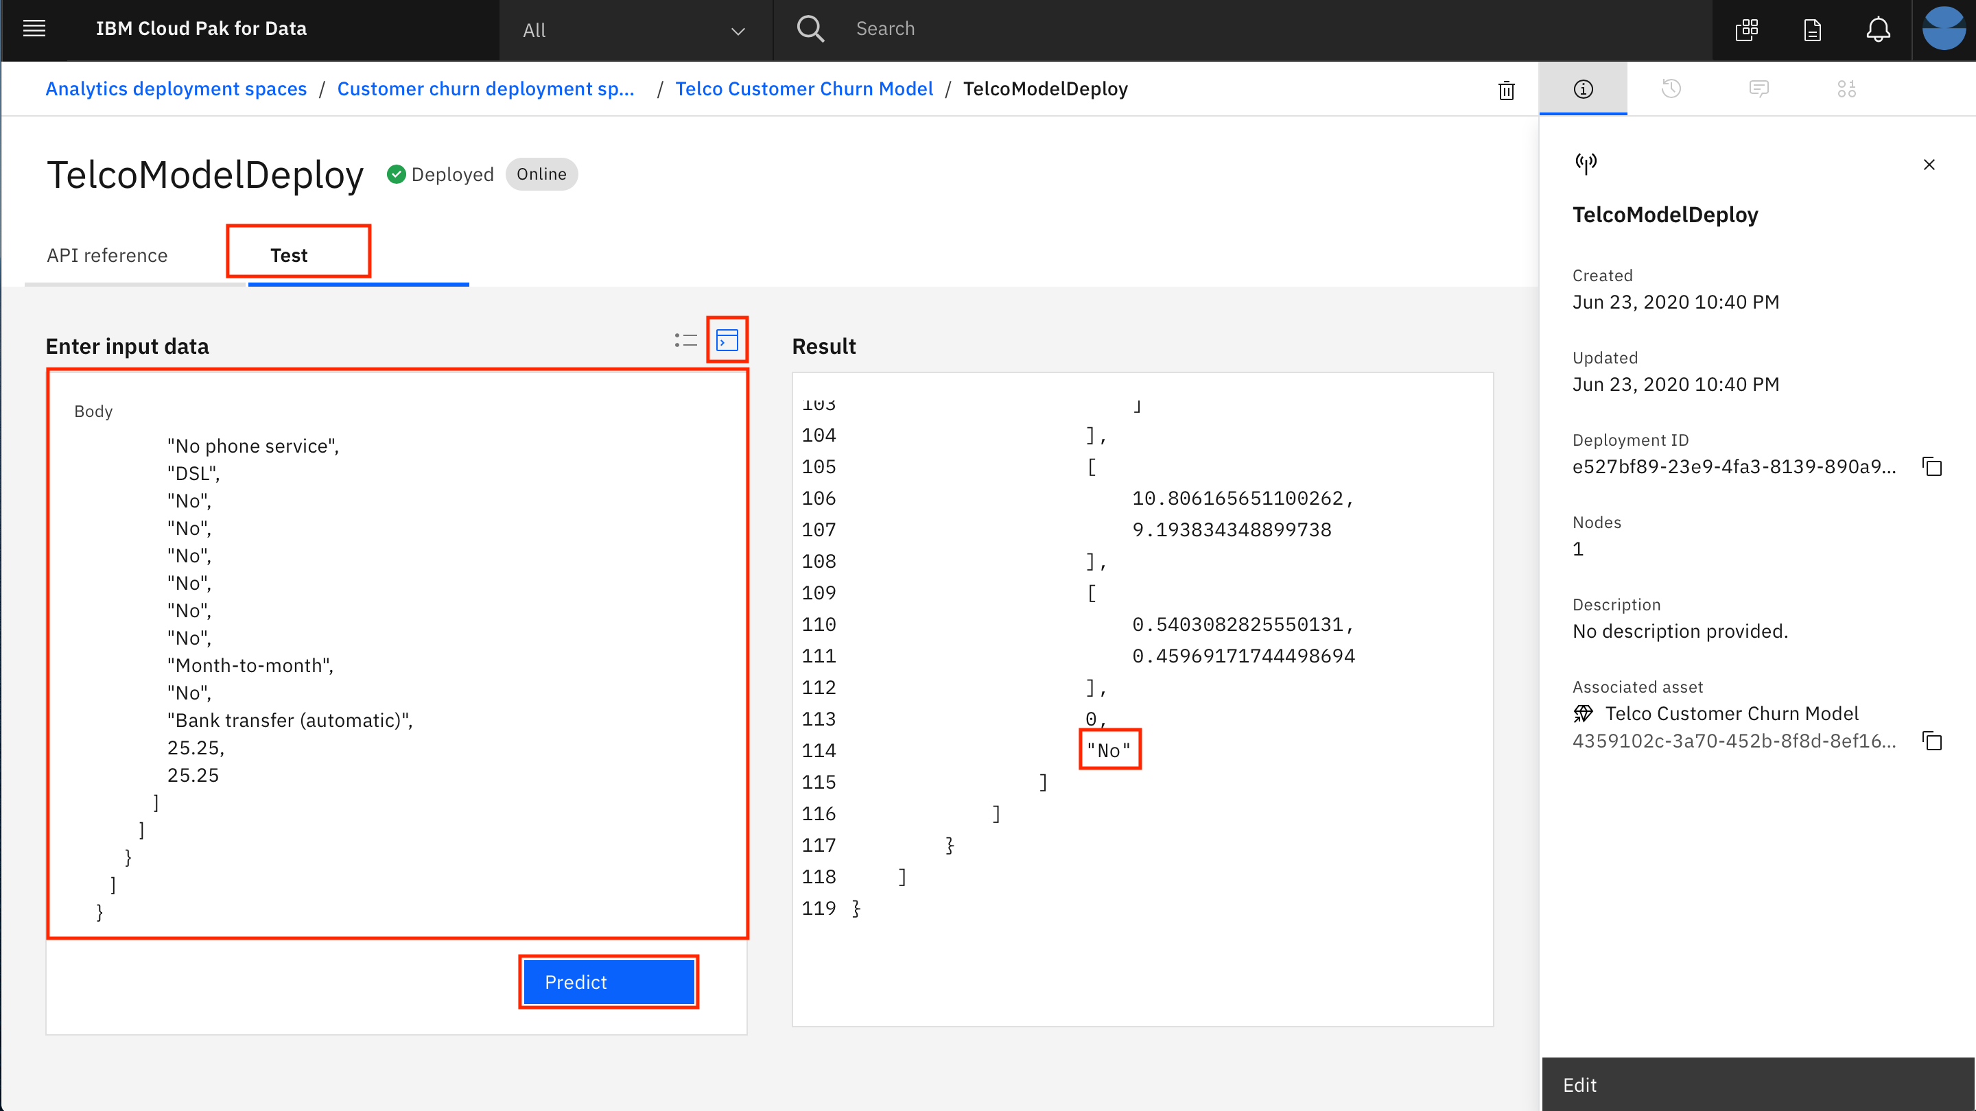The width and height of the screenshot is (1976, 1111).
Task: Copy the Deployment ID to clipboard
Action: pos(1932,466)
